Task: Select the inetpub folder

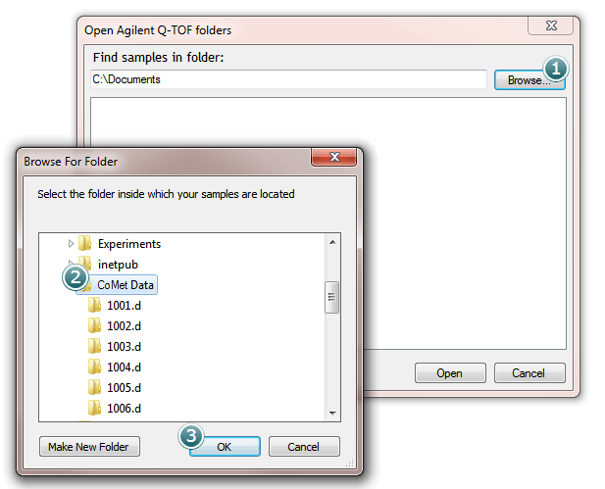Action: point(118,265)
